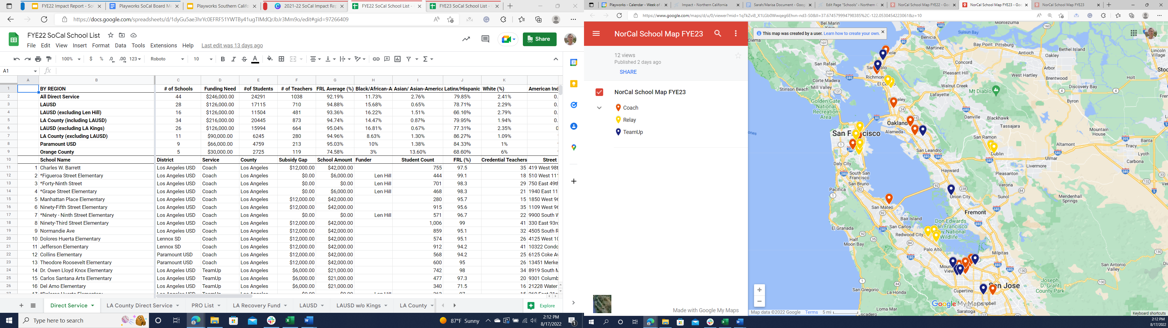Collapse the map layer legend chevron
Image resolution: width=1168 pixels, height=328 pixels.
600,108
